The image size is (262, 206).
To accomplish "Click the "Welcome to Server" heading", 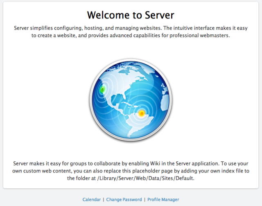I will pyautogui.click(x=131, y=15).
